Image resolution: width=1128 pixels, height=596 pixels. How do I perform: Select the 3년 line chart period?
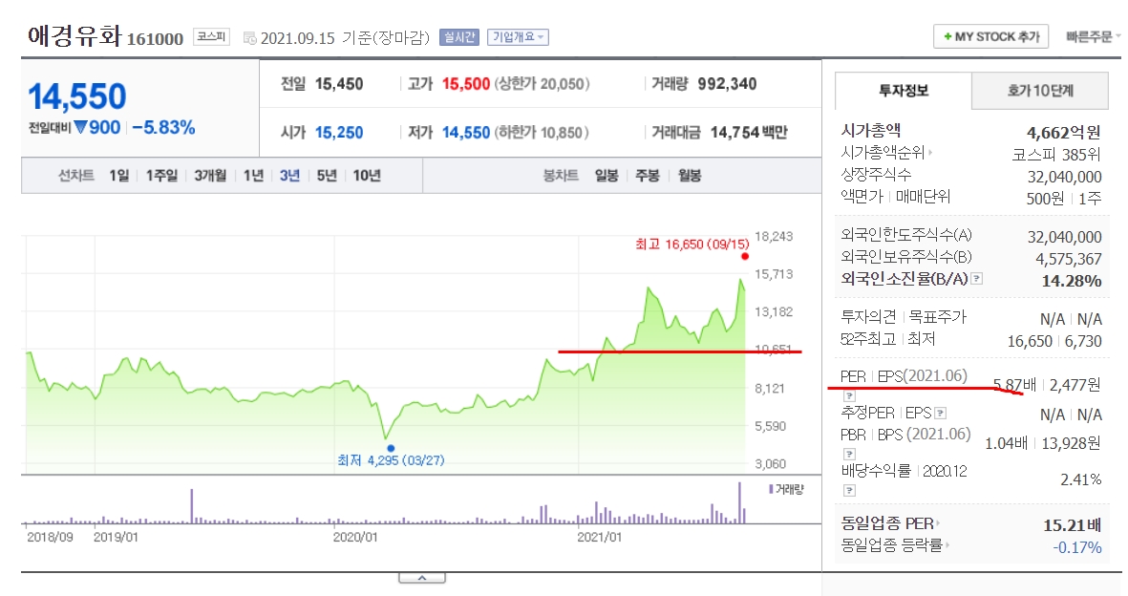(290, 176)
